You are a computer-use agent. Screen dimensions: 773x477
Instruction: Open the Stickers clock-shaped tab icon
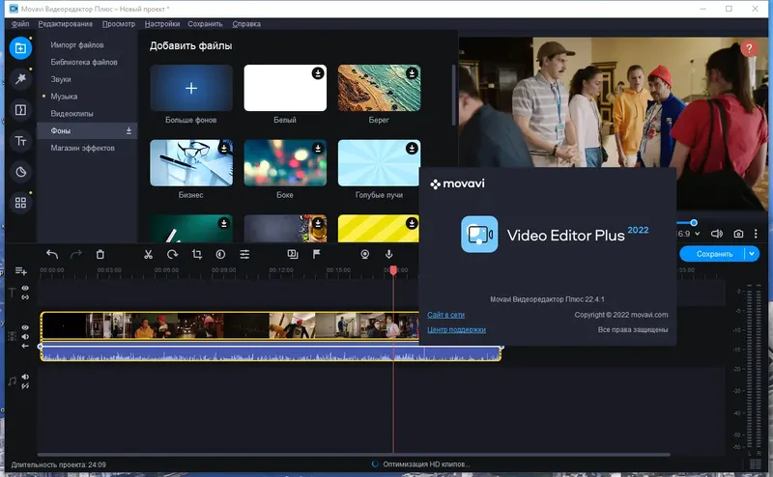coord(20,172)
